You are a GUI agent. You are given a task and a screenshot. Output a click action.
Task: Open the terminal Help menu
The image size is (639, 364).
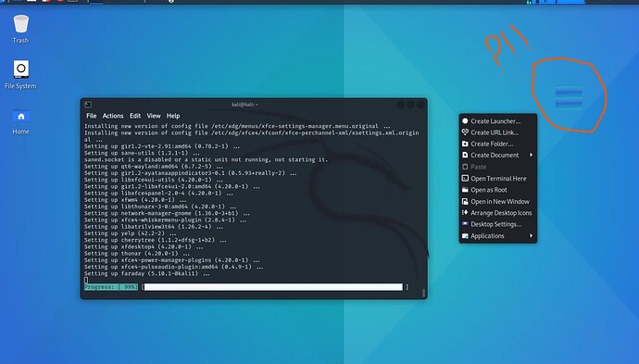click(173, 116)
